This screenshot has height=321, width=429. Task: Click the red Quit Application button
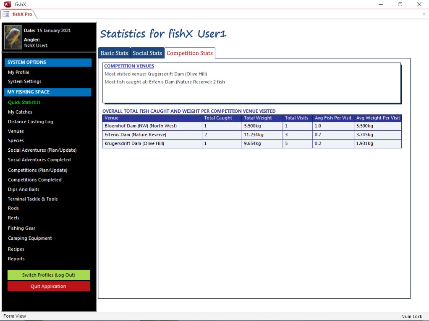pyautogui.click(x=48, y=287)
